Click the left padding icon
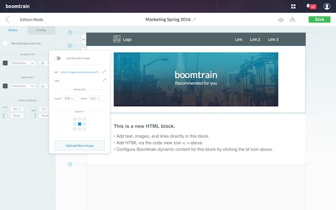Image resolution: width=336 pixels, height=210 pixels. [5, 116]
